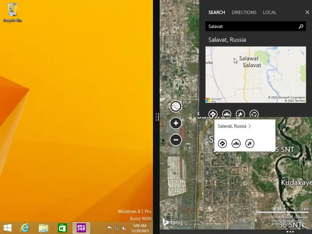312x234 pixels.
Task: Close the search panel with X
Action: click(x=307, y=12)
